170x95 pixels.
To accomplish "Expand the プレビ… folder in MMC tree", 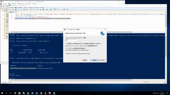I will 3,29.
